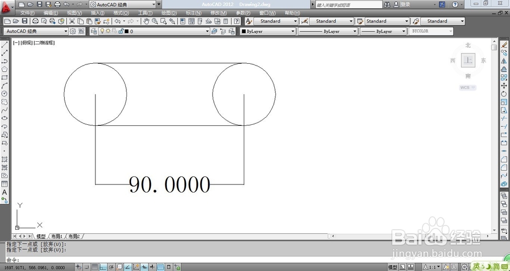Toggle Grid Display in status bar
Screen dimensions: 510x271
point(95,267)
